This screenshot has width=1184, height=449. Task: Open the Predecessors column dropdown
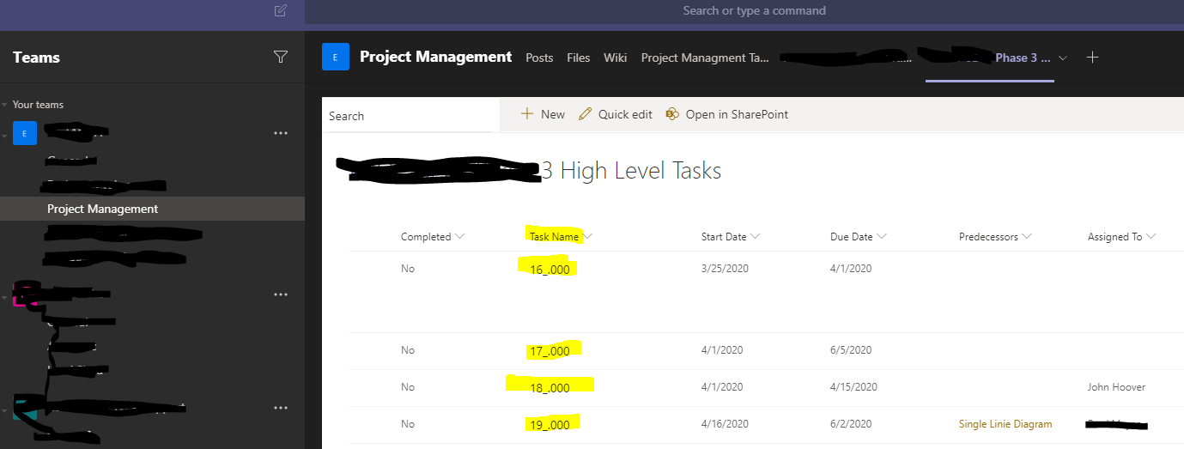1027,237
